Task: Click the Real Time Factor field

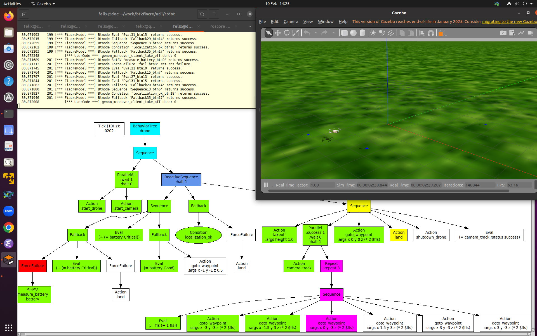Action: (322, 185)
